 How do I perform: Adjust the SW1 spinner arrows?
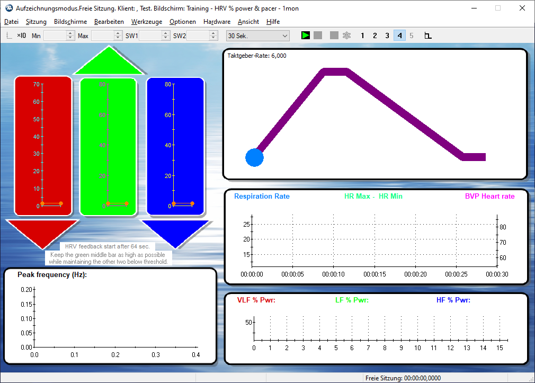(166, 35)
